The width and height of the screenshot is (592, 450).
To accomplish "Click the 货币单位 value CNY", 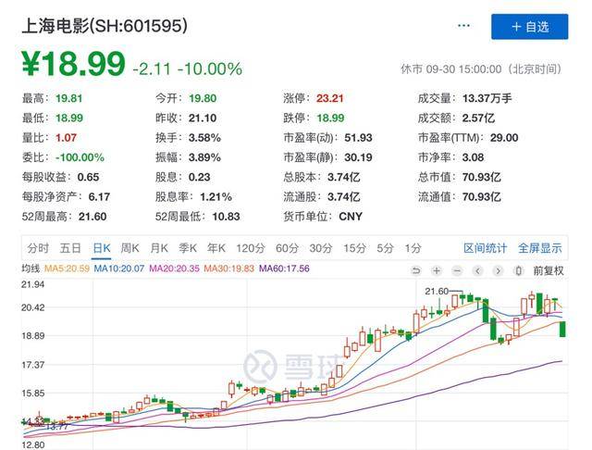I will [351, 216].
